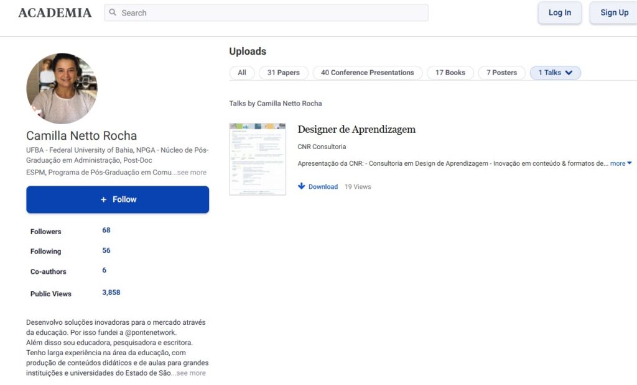Switch to the 31 Papers tab
Screen dimensions: 637x385
point(283,73)
